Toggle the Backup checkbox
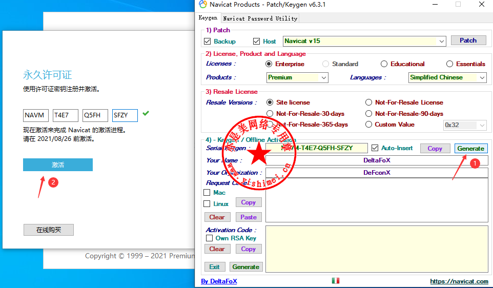 pyautogui.click(x=207, y=41)
